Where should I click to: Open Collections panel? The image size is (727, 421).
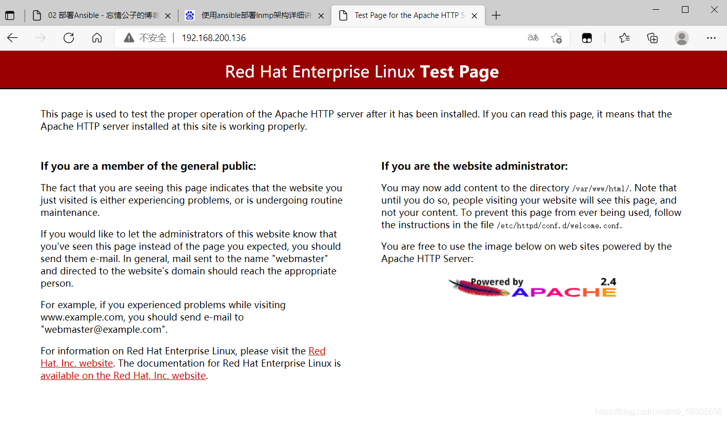point(653,38)
